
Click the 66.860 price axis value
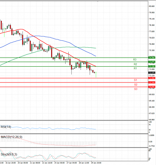tap(152, 120)
